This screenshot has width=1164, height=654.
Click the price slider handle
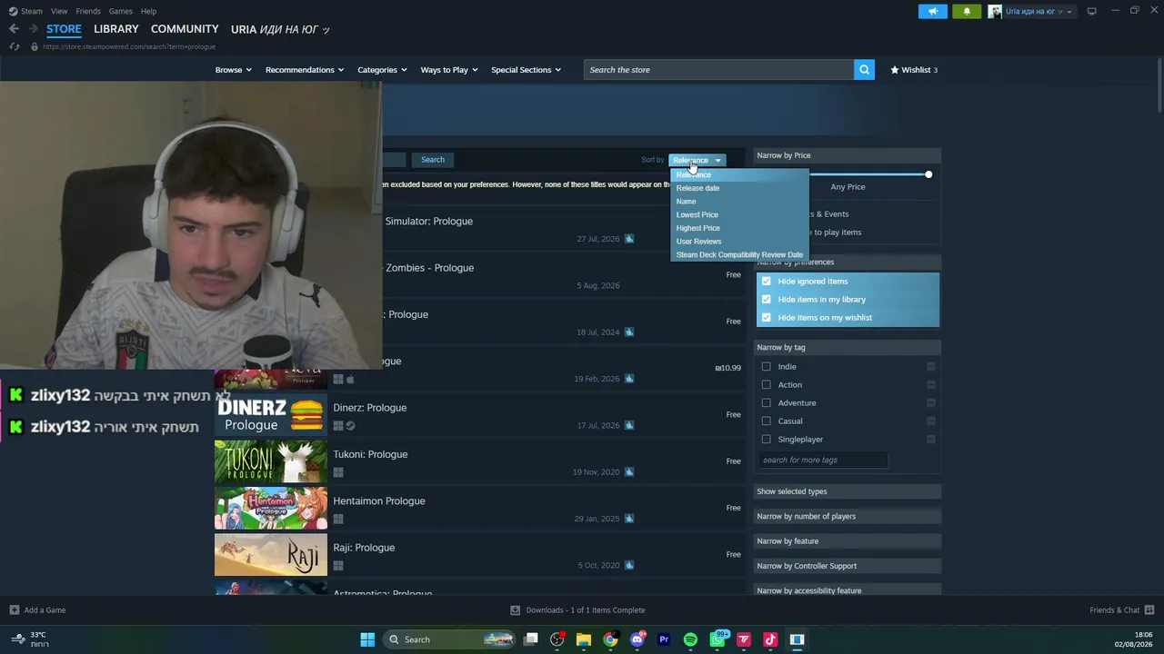click(x=928, y=174)
